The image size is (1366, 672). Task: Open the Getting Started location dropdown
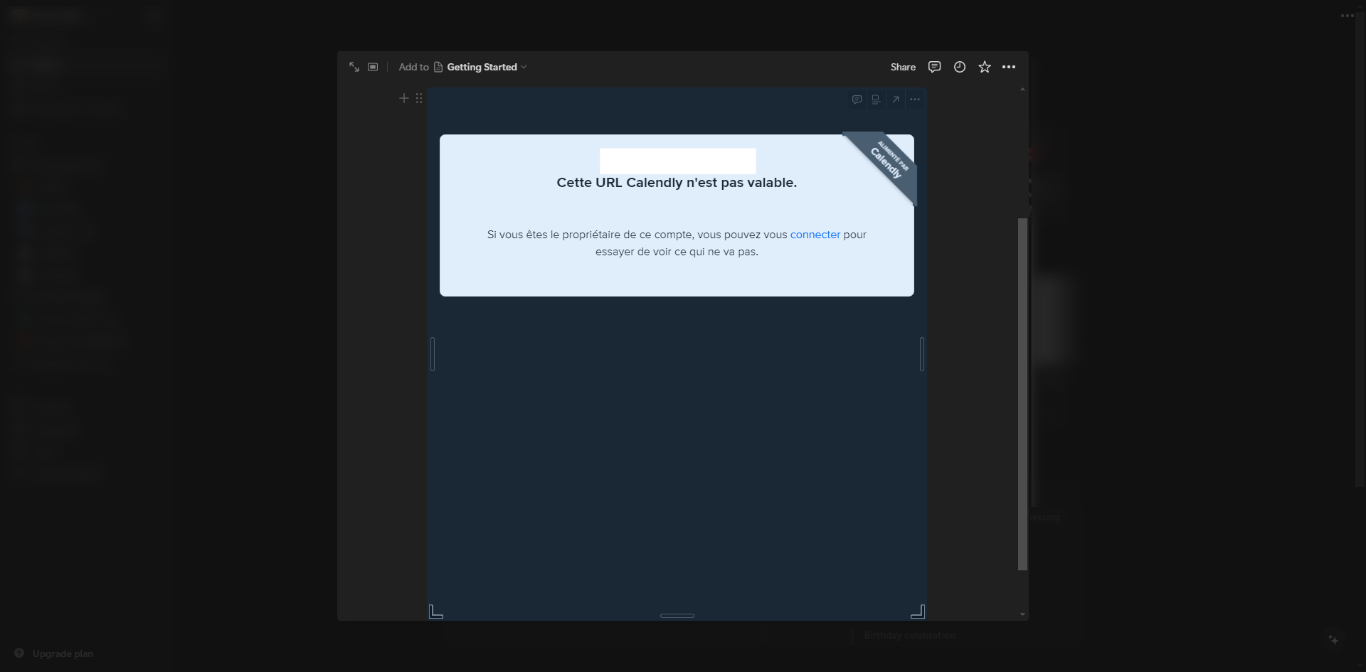(x=482, y=67)
